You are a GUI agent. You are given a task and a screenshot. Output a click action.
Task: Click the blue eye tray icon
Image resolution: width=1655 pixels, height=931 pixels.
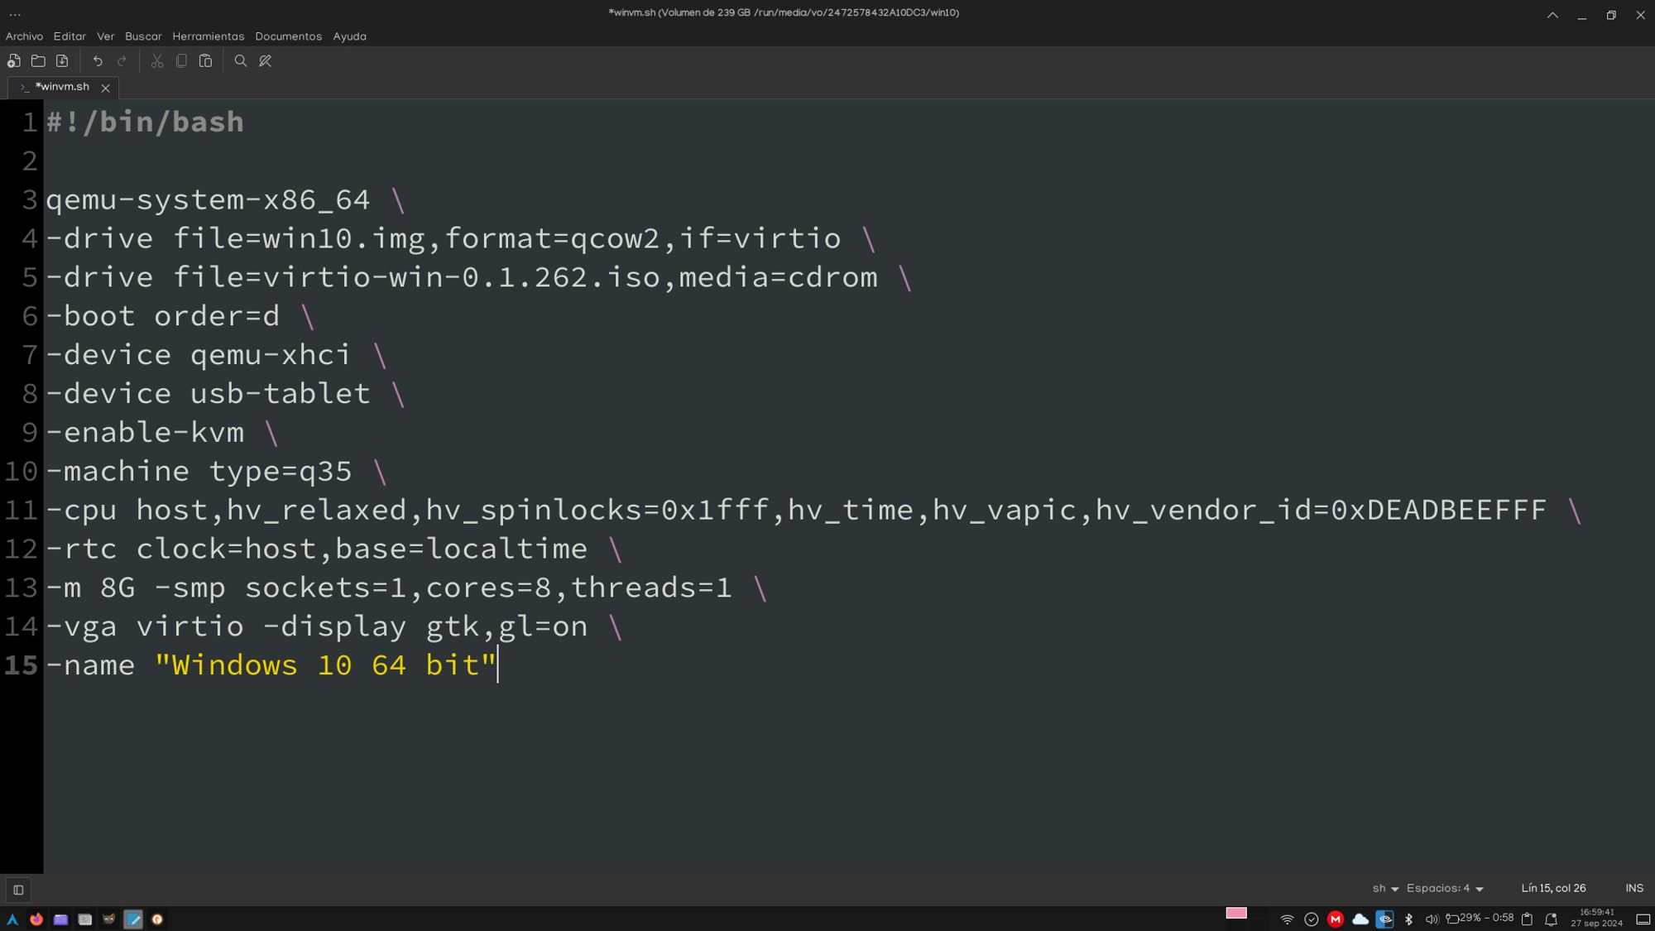1384,919
